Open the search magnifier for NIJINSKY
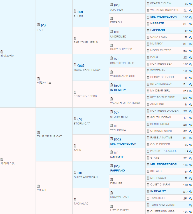Image resolution: width=193 pixels, height=214 pixels. [190, 44]
